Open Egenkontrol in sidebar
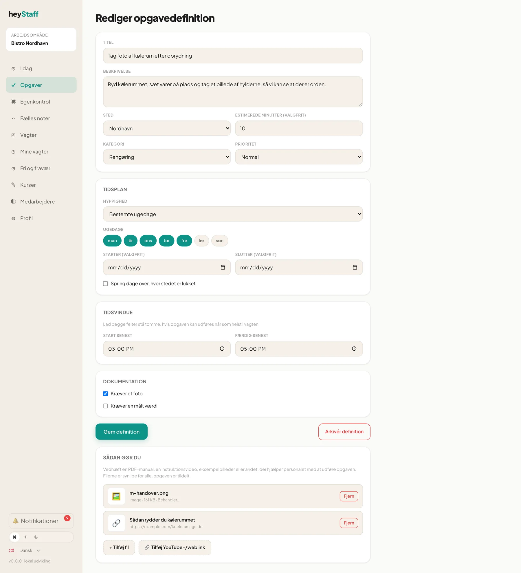 [41, 102]
